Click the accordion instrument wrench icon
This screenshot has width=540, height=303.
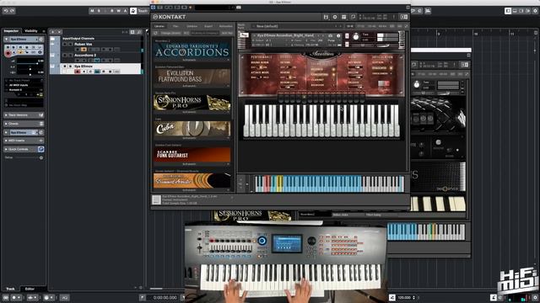pos(244,35)
